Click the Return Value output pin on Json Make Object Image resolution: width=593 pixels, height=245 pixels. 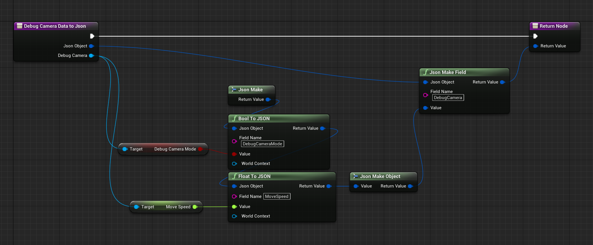410,186
